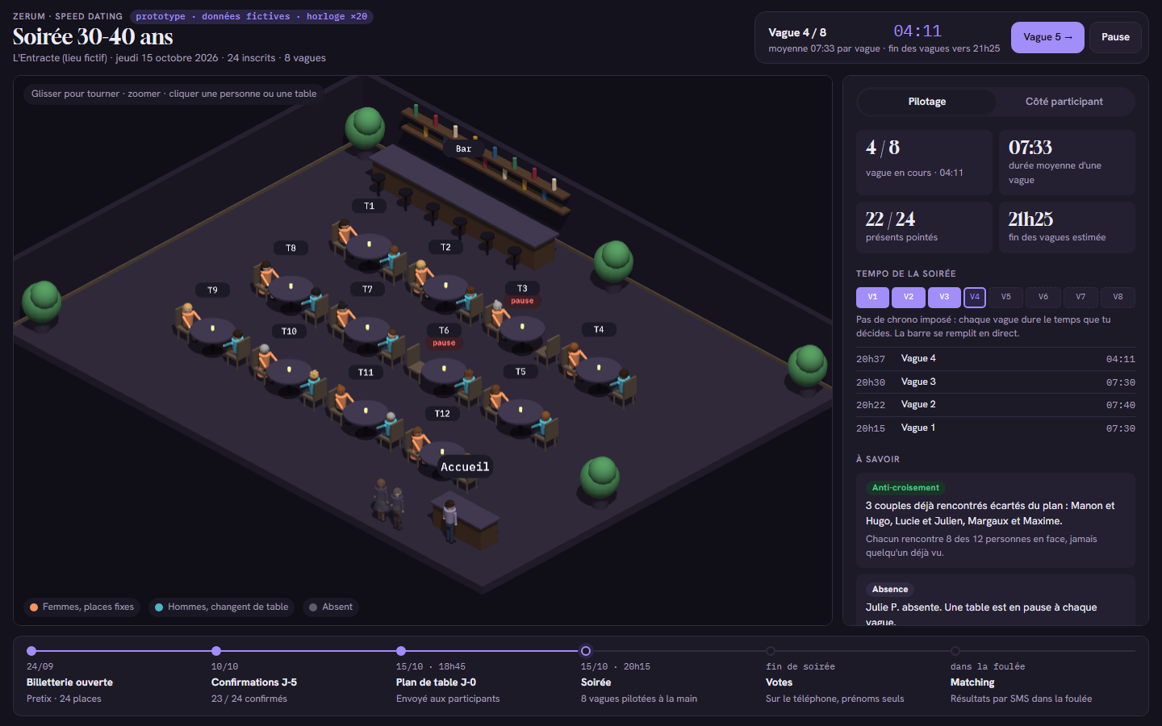Screen dimensions: 1162x726
Task: Click the Vague 3 row at 20h30
Action: click(x=996, y=382)
